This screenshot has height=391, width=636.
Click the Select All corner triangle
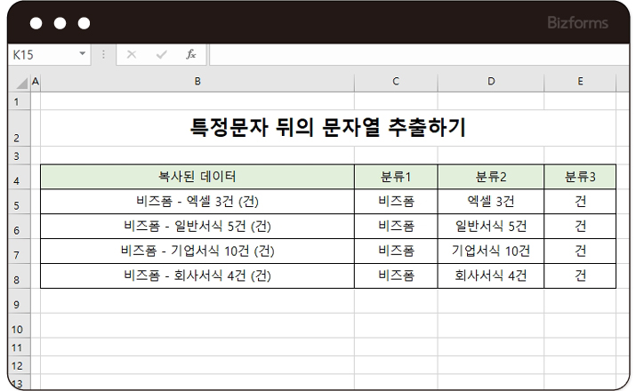(x=22, y=83)
